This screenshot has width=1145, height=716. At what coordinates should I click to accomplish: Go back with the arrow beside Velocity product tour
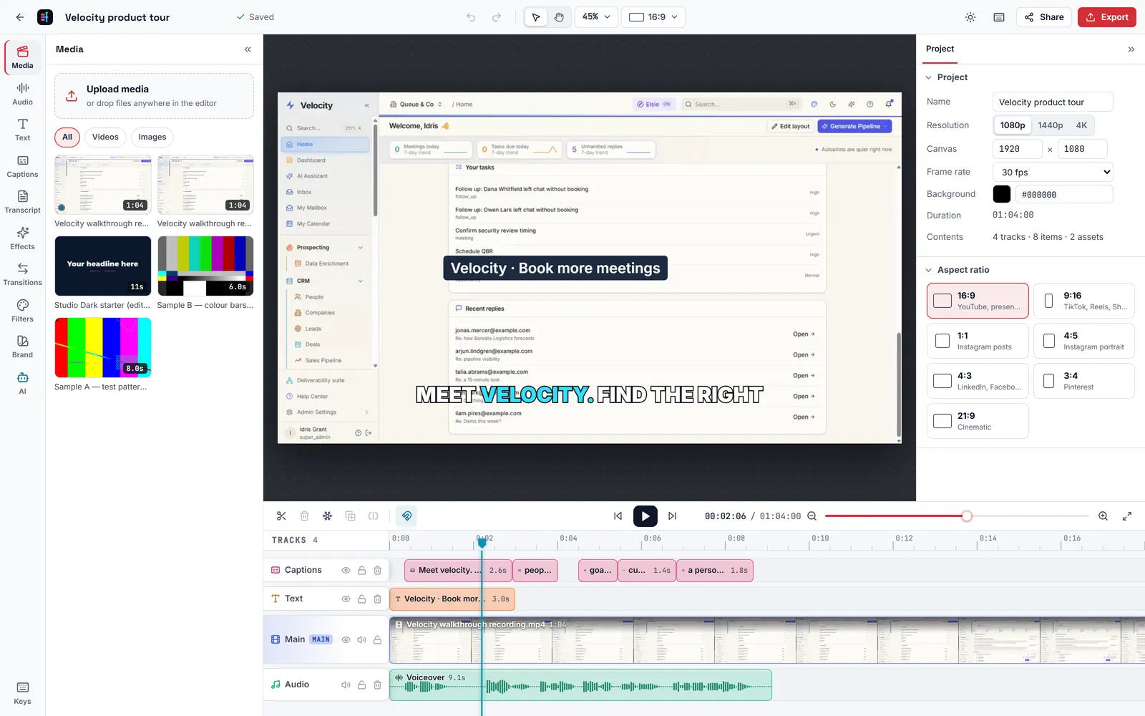click(19, 17)
